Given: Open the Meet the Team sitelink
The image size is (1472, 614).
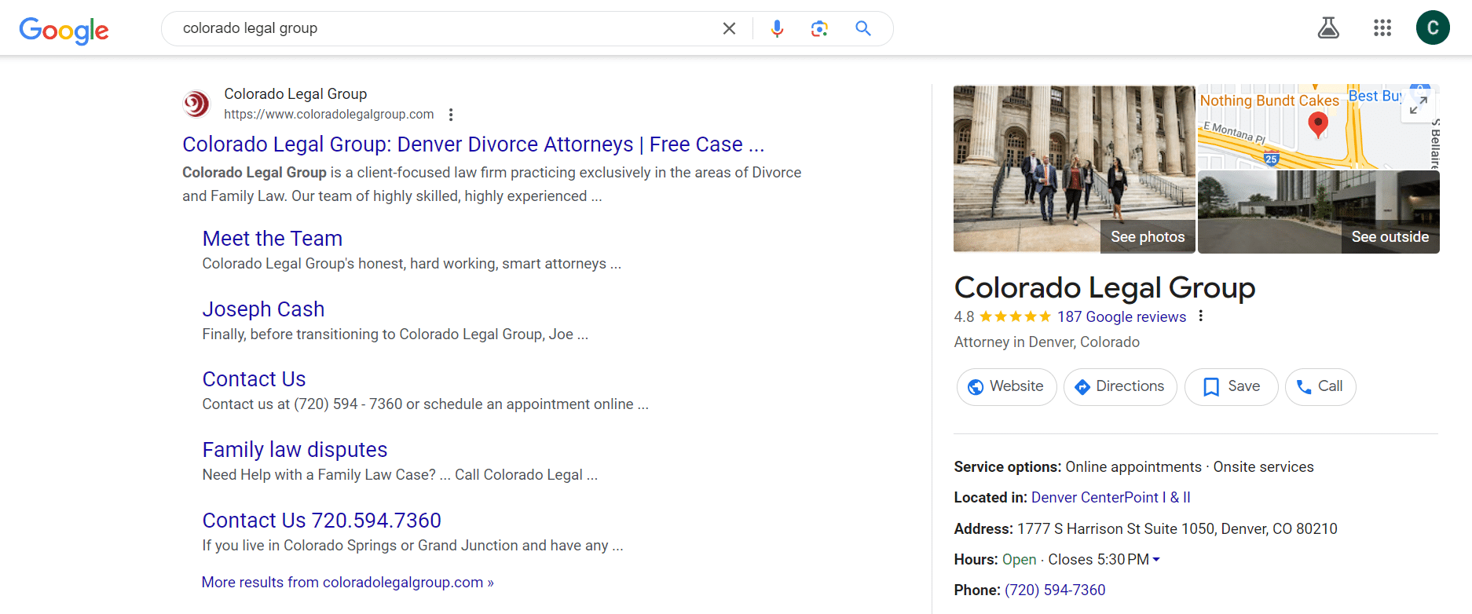Looking at the screenshot, I should pyautogui.click(x=272, y=239).
